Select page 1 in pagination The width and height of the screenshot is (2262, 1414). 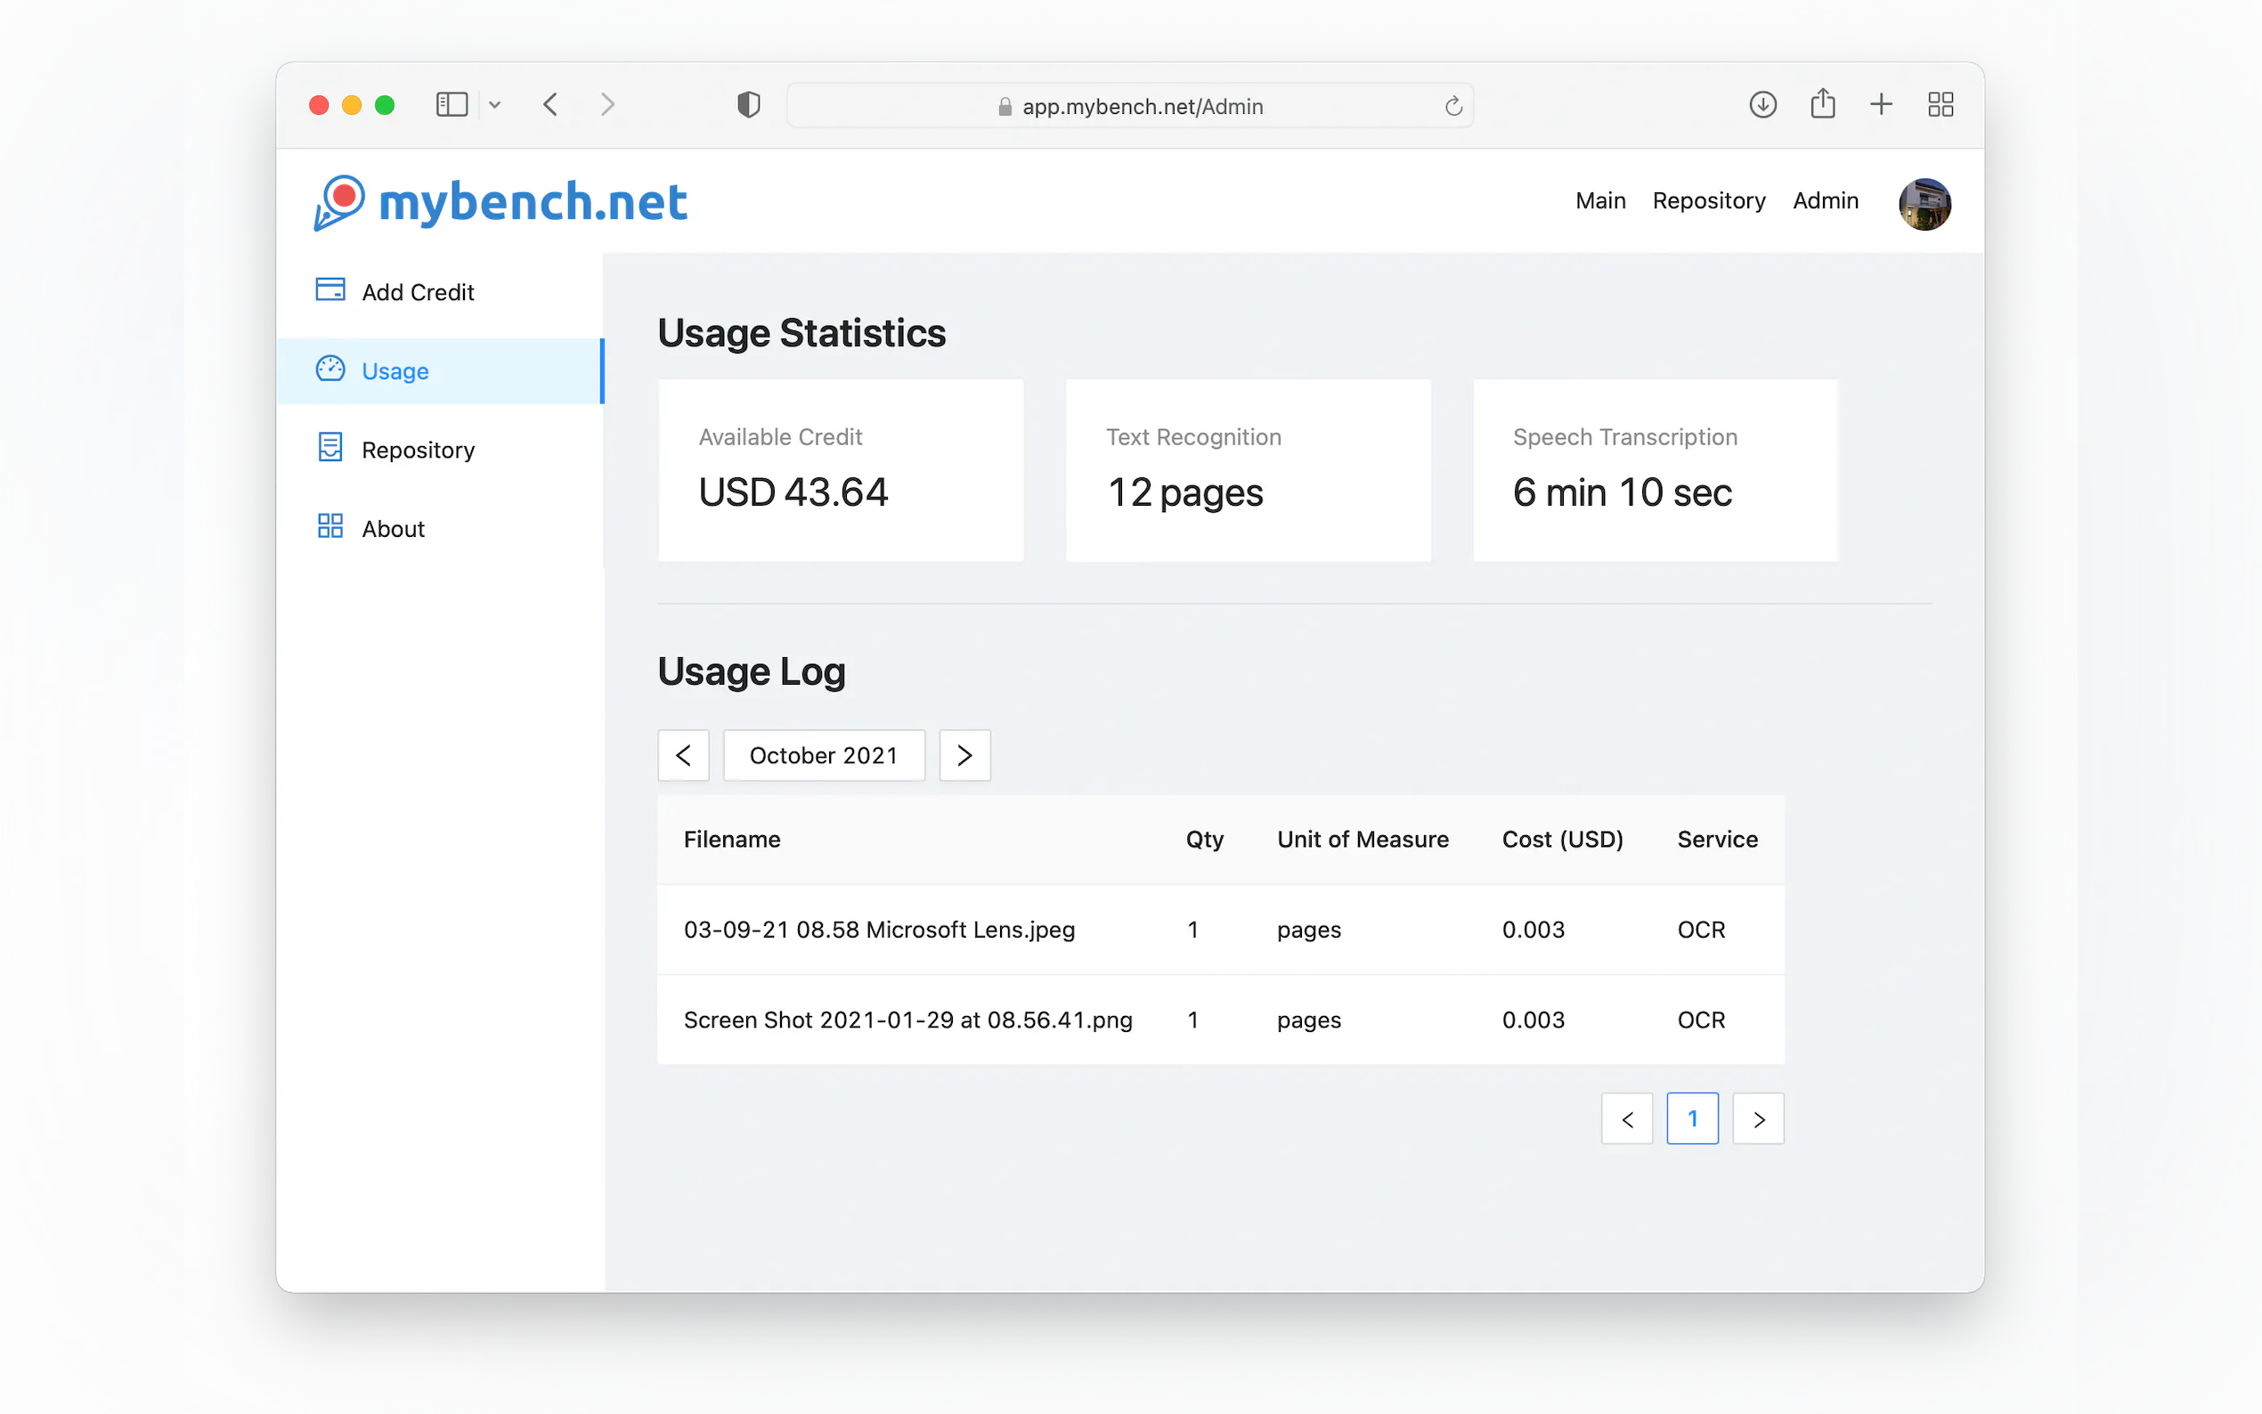(x=1691, y=1118)
